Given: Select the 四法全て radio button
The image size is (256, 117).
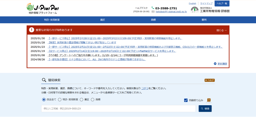Looking at the screenshot, I should (x=44, y=100).
